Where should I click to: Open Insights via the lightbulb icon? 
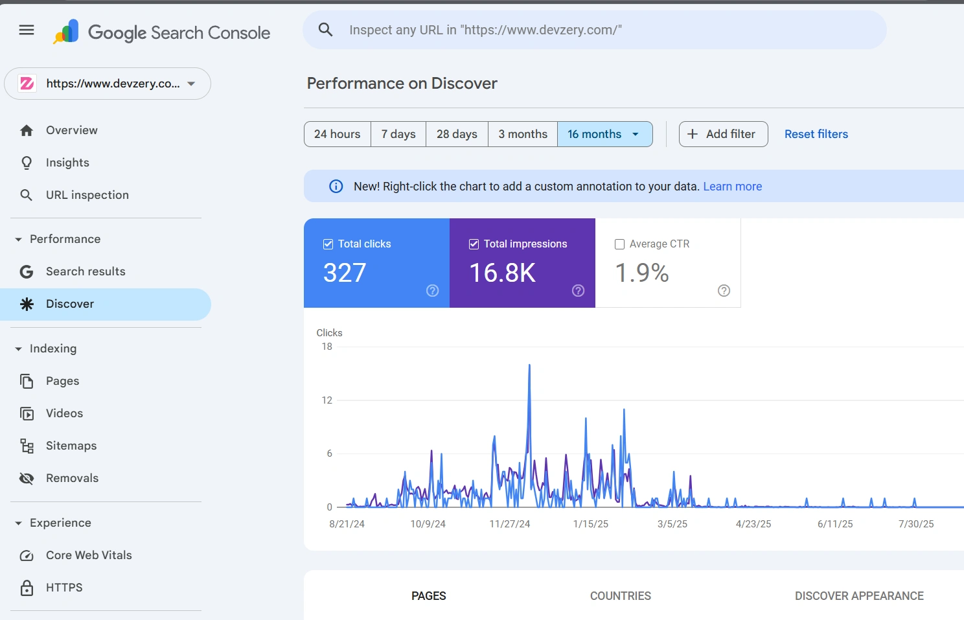(x=27, y=163)
